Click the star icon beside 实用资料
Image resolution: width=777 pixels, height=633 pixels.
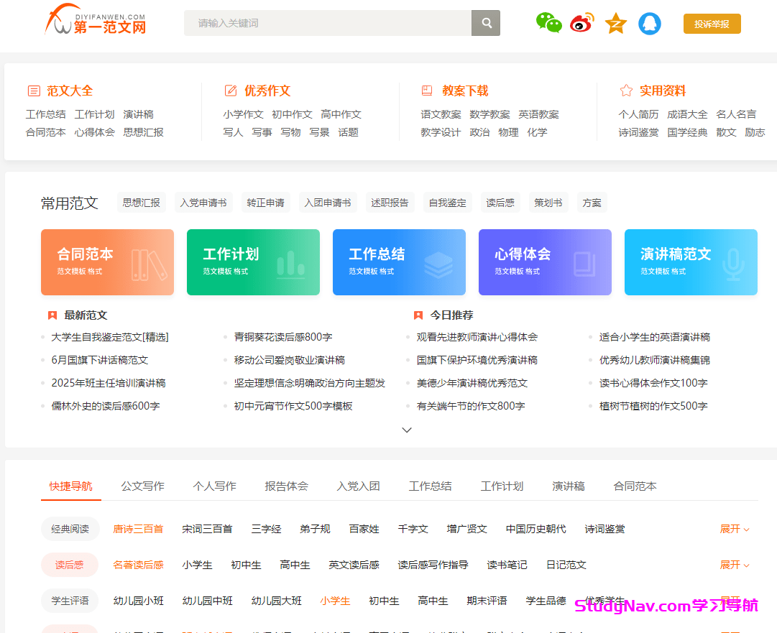point(626,91)
